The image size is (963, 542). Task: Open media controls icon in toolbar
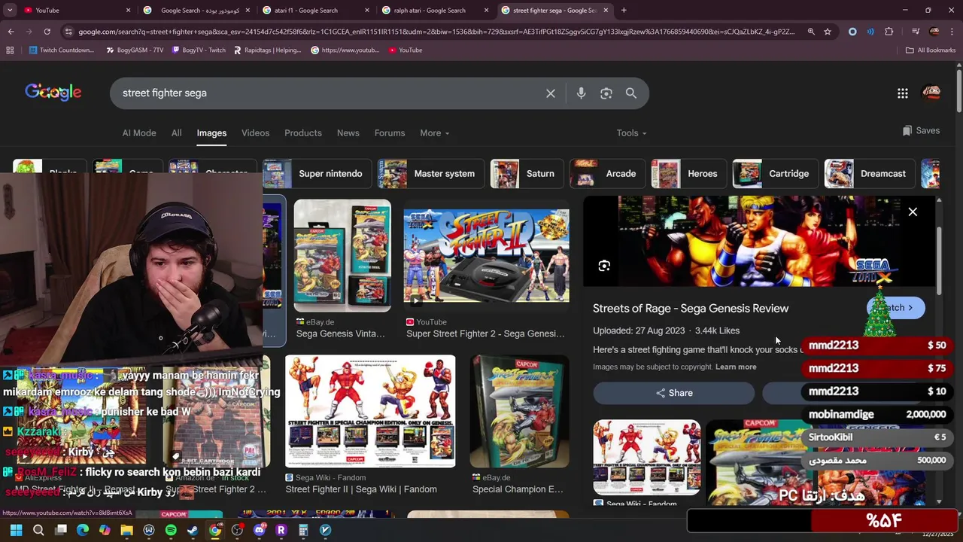pos(915,32)
